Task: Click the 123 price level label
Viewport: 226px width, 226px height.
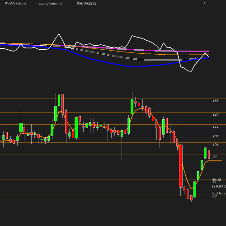Action: click(216, 114)
